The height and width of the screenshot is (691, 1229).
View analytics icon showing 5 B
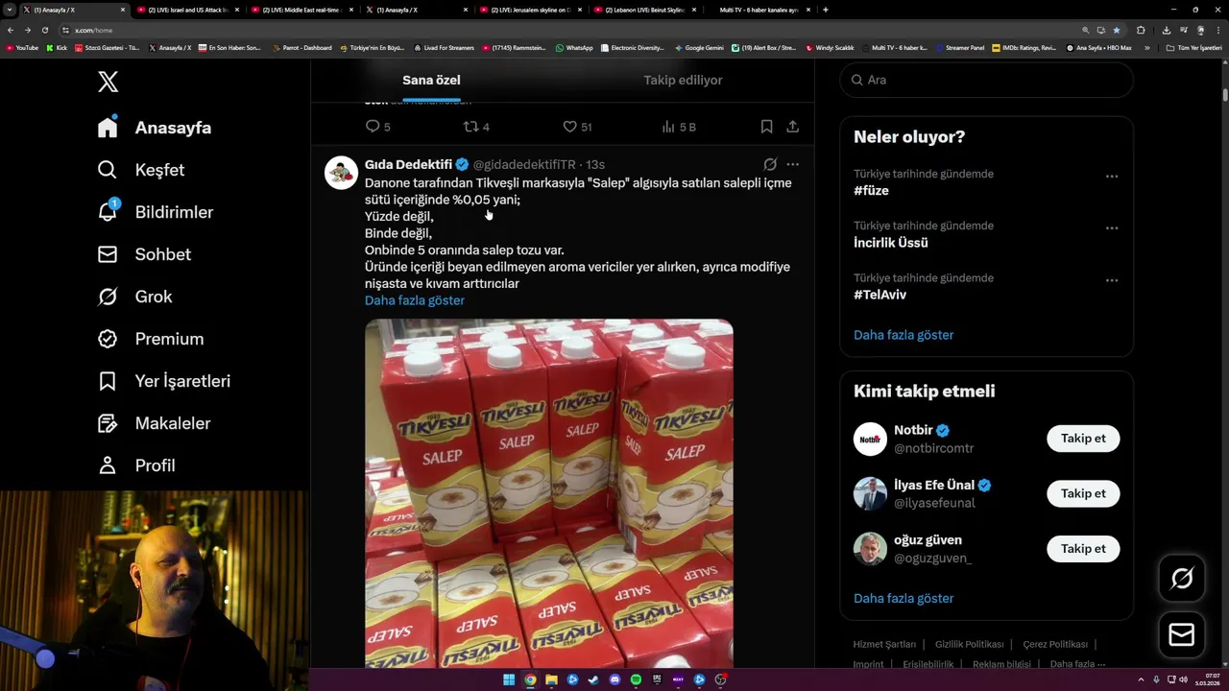click(x=669, y=127)
